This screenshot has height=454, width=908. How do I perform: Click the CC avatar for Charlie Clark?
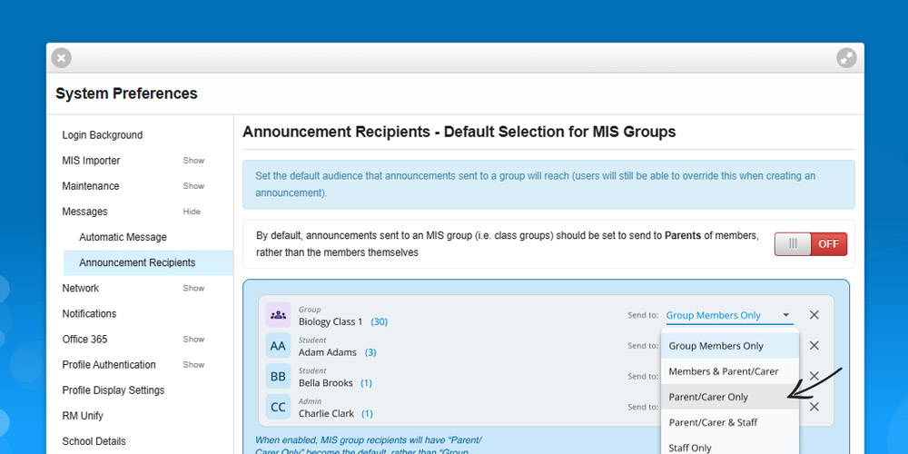[x=278, y=407]
